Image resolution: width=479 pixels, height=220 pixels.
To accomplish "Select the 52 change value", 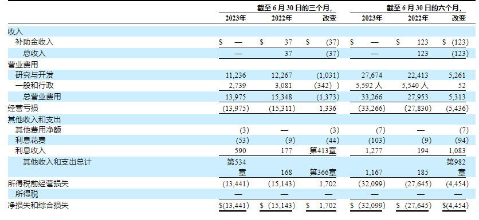I will click(x=462, y=86).
